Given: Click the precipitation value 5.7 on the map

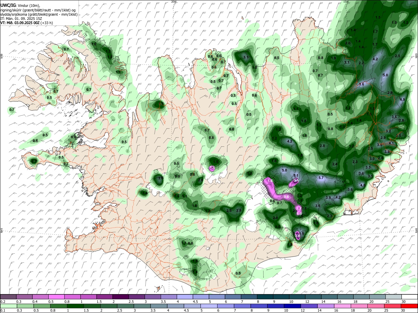Looking at the screenshot, I should 321,178.
